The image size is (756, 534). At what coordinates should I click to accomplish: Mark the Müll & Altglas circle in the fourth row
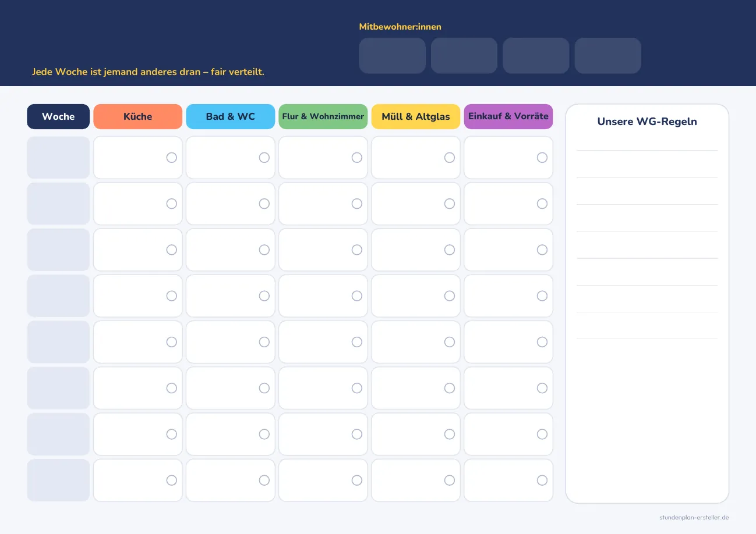tap(449, 296)
